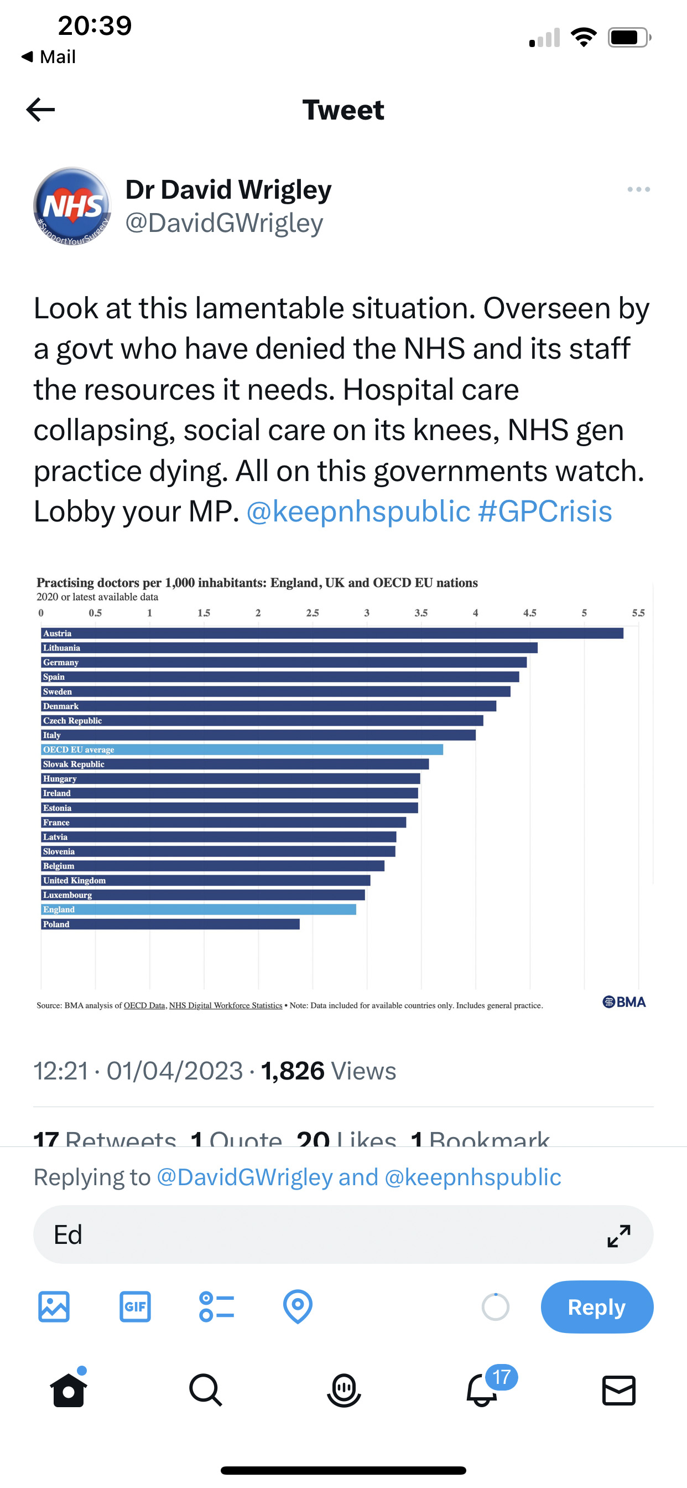Add a photo with the image icon
The image size is (687, 1488).
[x=54, y=1306]
